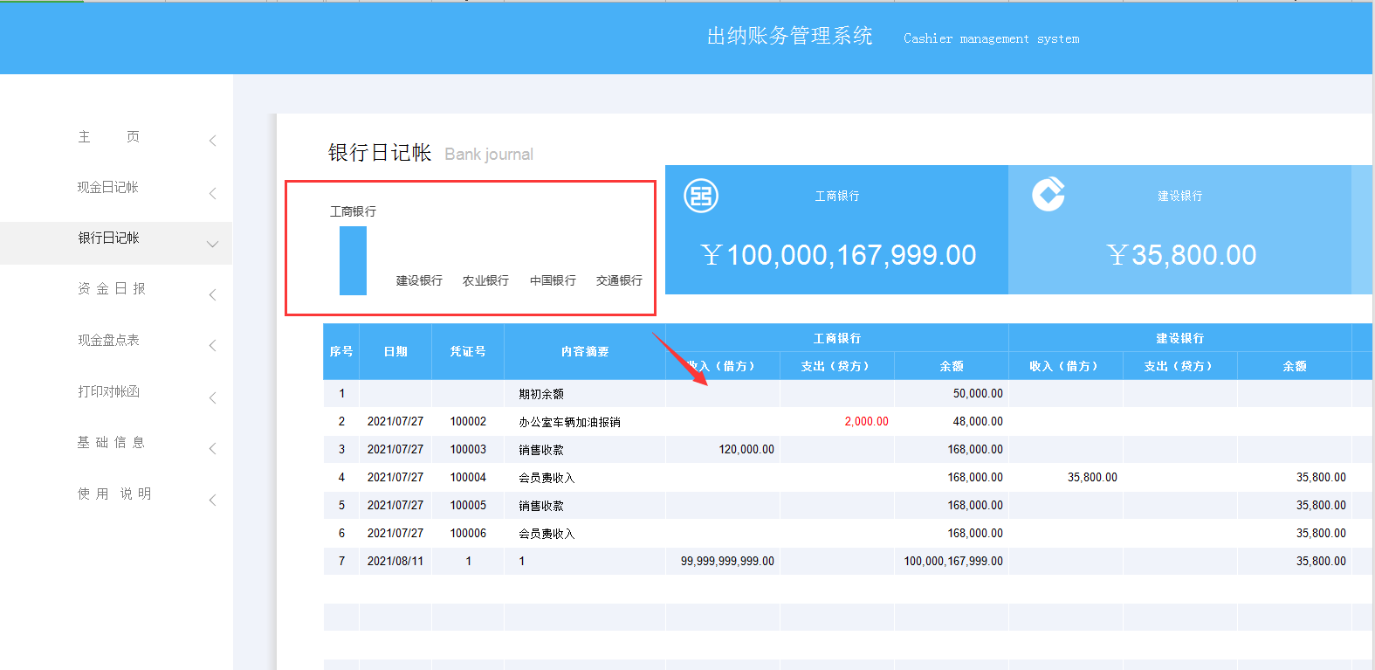Click the 序号 column header
Screen dimensions: 1375x670
coord(341,352)
